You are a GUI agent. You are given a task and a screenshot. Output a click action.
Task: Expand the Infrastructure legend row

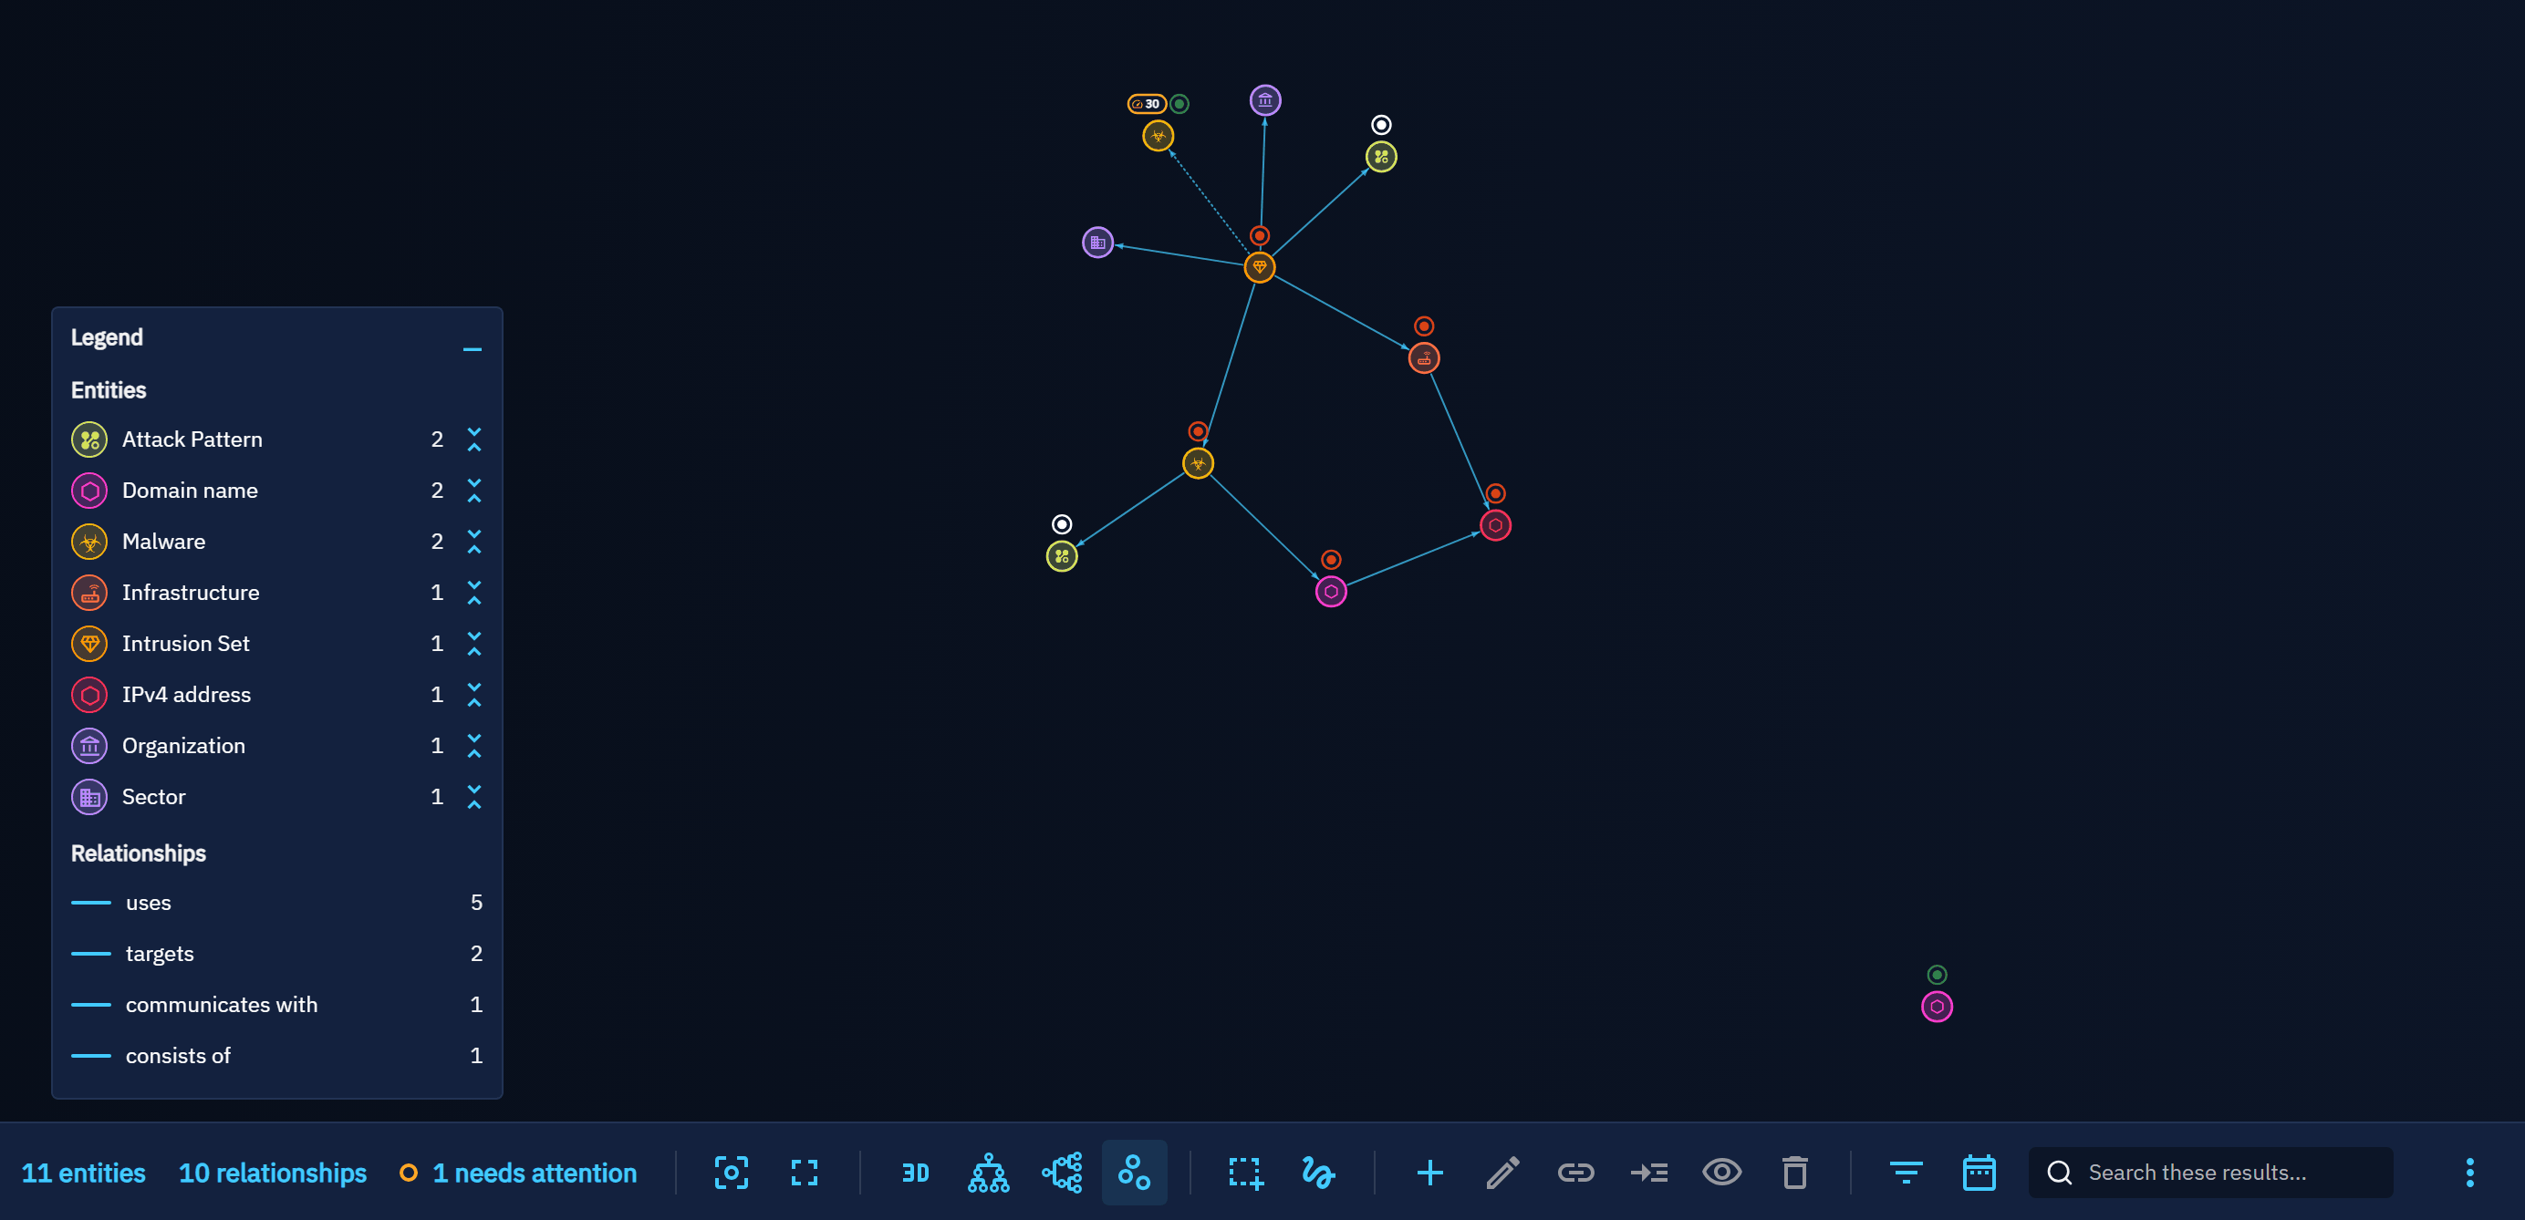coord(474,592)
